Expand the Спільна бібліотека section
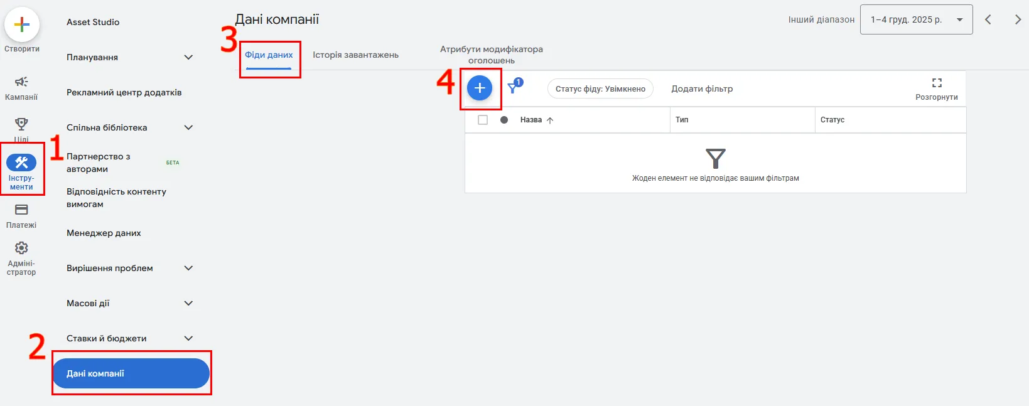The height and width of the screenshot is (406, 1029). (x=188, y=127)
